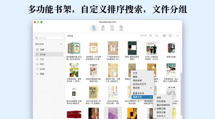Screen dimensions: 215x119
Task: Click the 共75项 item count text
Action: [144, 36]
